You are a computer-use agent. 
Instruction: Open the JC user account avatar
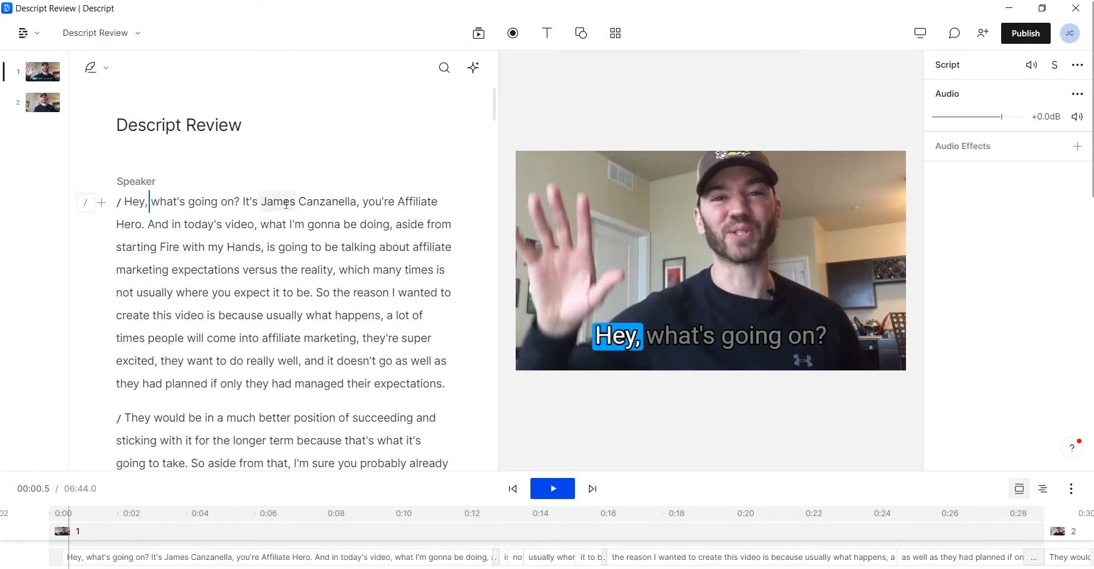pos(1070,33)
